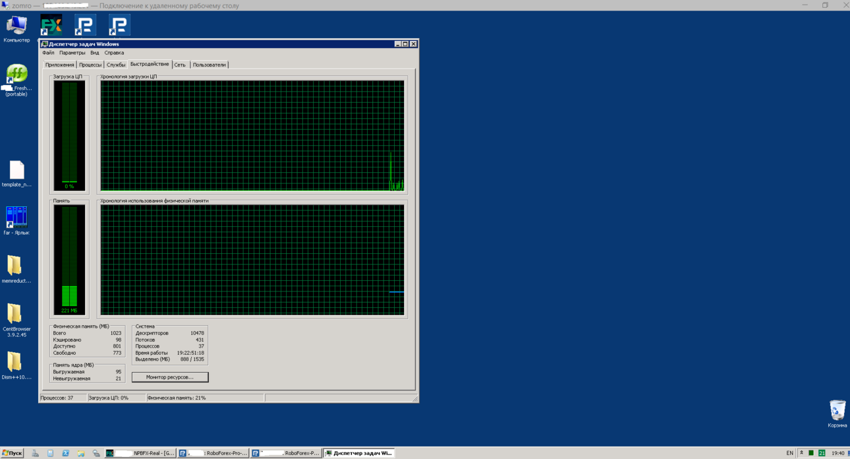Select the CentBrowser 3.9.2.45 folder

pos(16,320)
